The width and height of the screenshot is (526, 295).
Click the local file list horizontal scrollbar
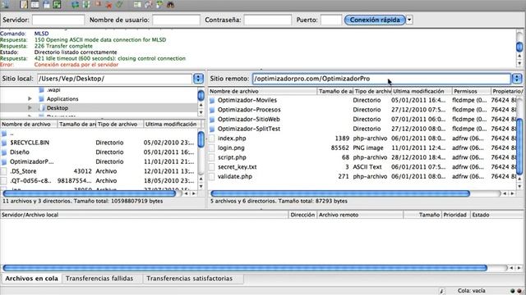(90, 193)
